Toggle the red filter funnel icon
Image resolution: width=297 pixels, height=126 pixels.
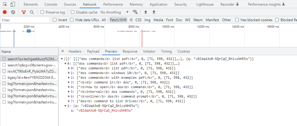pyautogui.click(x=24, y=12)
